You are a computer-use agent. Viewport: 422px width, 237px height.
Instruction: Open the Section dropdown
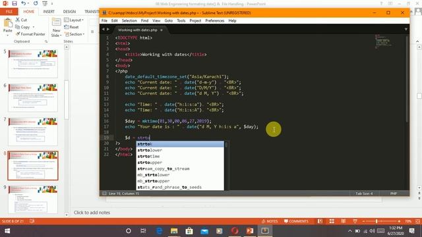[x=75, y=34]
